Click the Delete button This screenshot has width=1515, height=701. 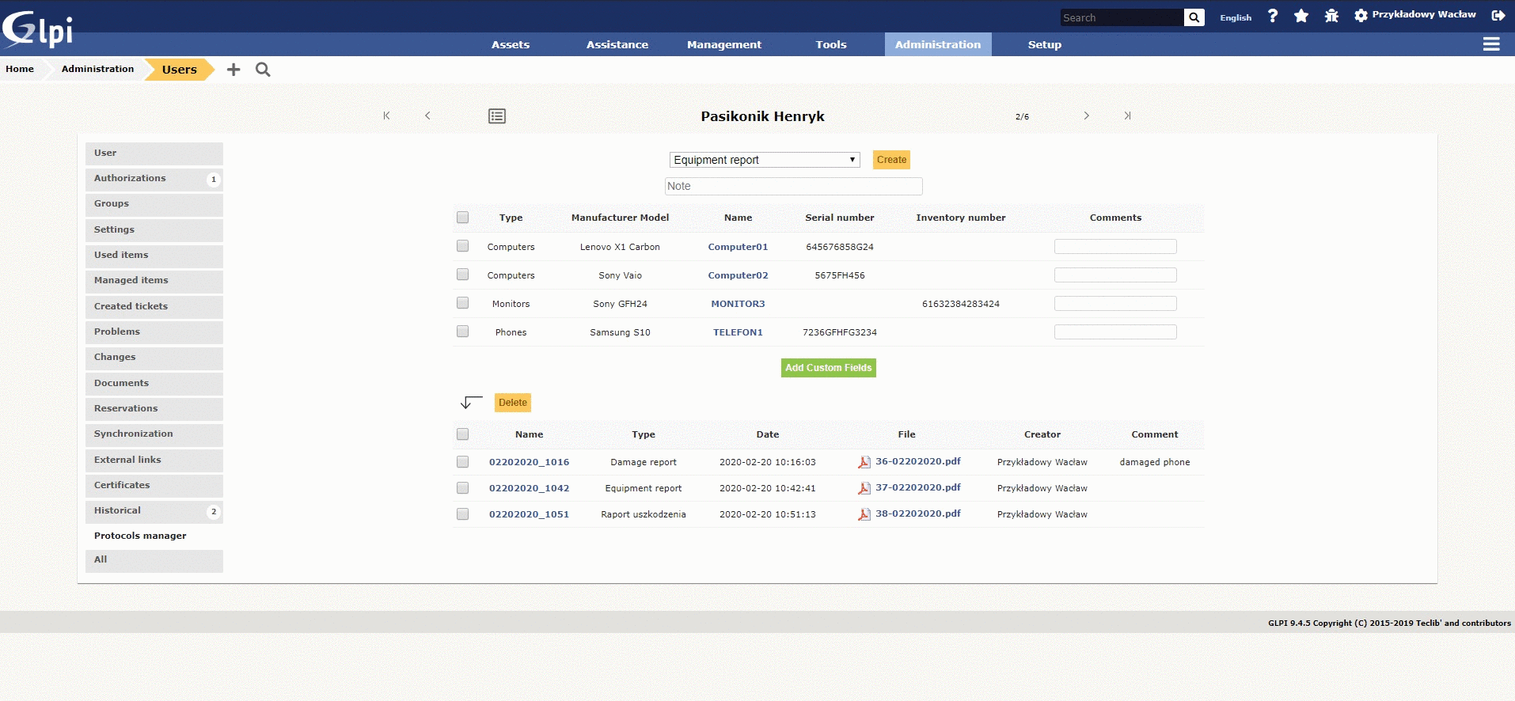[513, 403]
